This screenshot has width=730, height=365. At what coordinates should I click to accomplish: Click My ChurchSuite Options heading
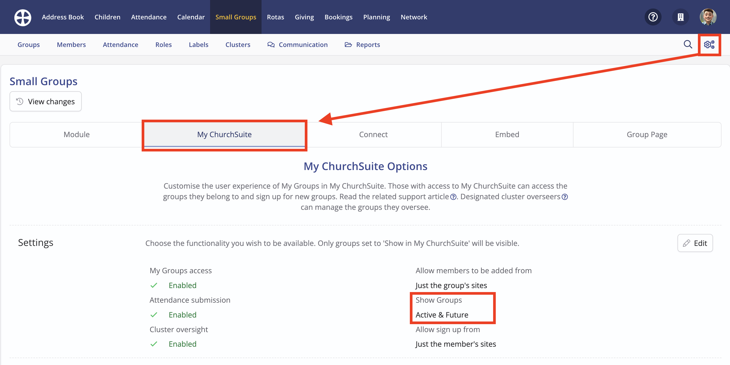[365, 166]
